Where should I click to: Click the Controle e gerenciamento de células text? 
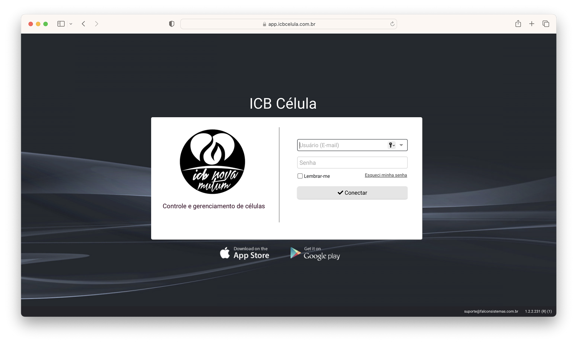213,206
